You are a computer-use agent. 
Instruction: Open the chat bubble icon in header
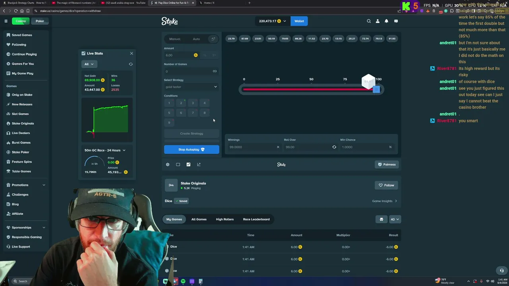point(396,21)
